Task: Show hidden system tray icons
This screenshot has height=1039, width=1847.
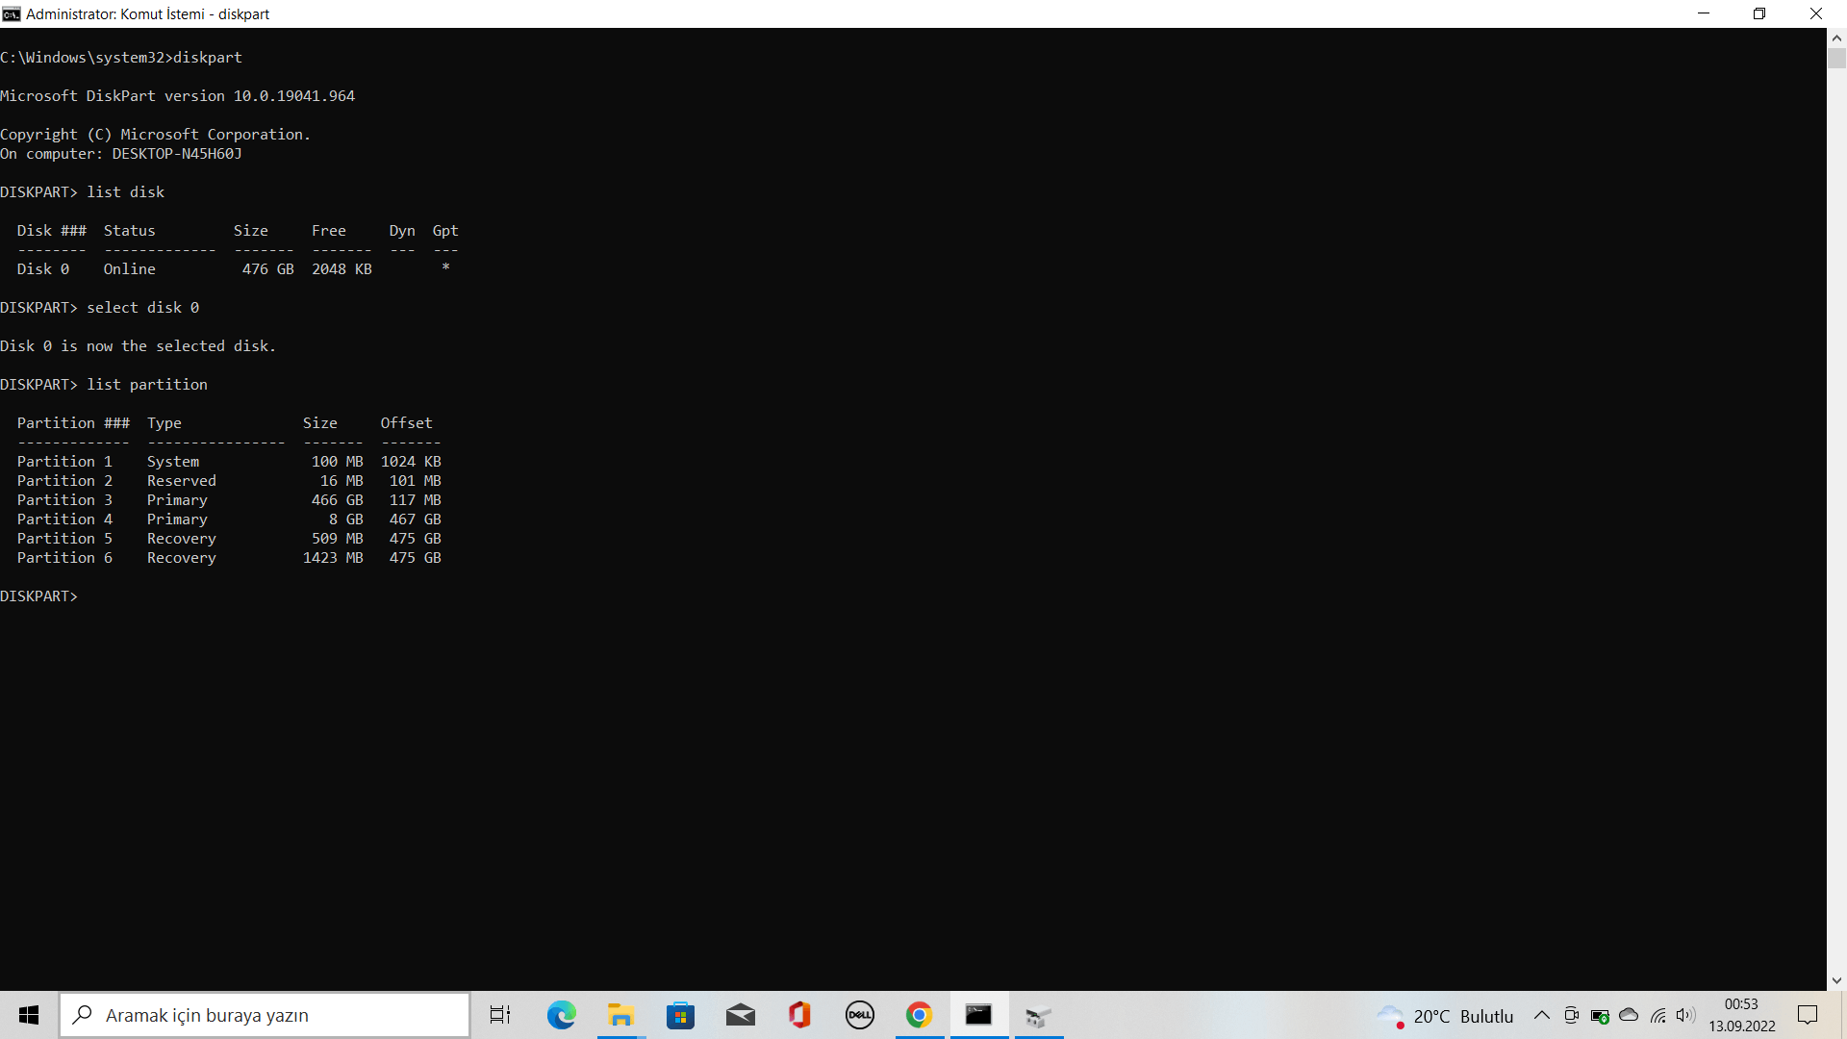Action: (x=1541, y=1015)
